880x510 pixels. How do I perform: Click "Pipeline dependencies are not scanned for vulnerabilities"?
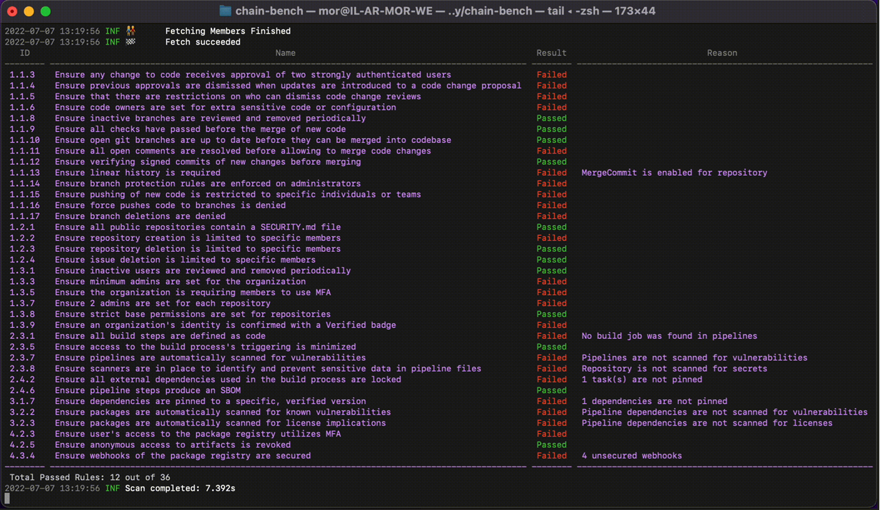click(724, 412)
